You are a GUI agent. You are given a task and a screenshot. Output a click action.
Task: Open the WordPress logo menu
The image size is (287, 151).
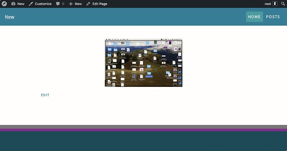4,4
